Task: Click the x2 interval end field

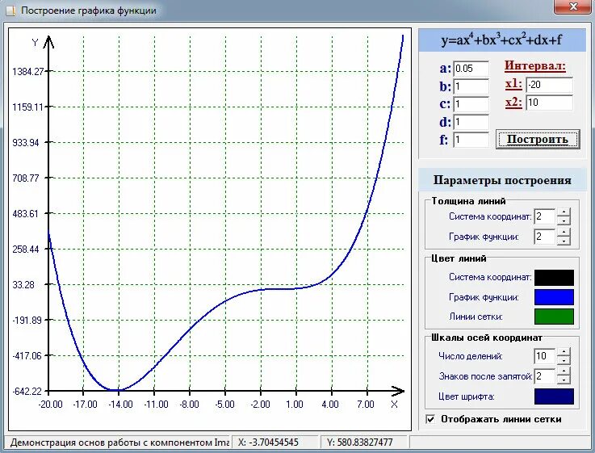Action: tap(549, 103)
